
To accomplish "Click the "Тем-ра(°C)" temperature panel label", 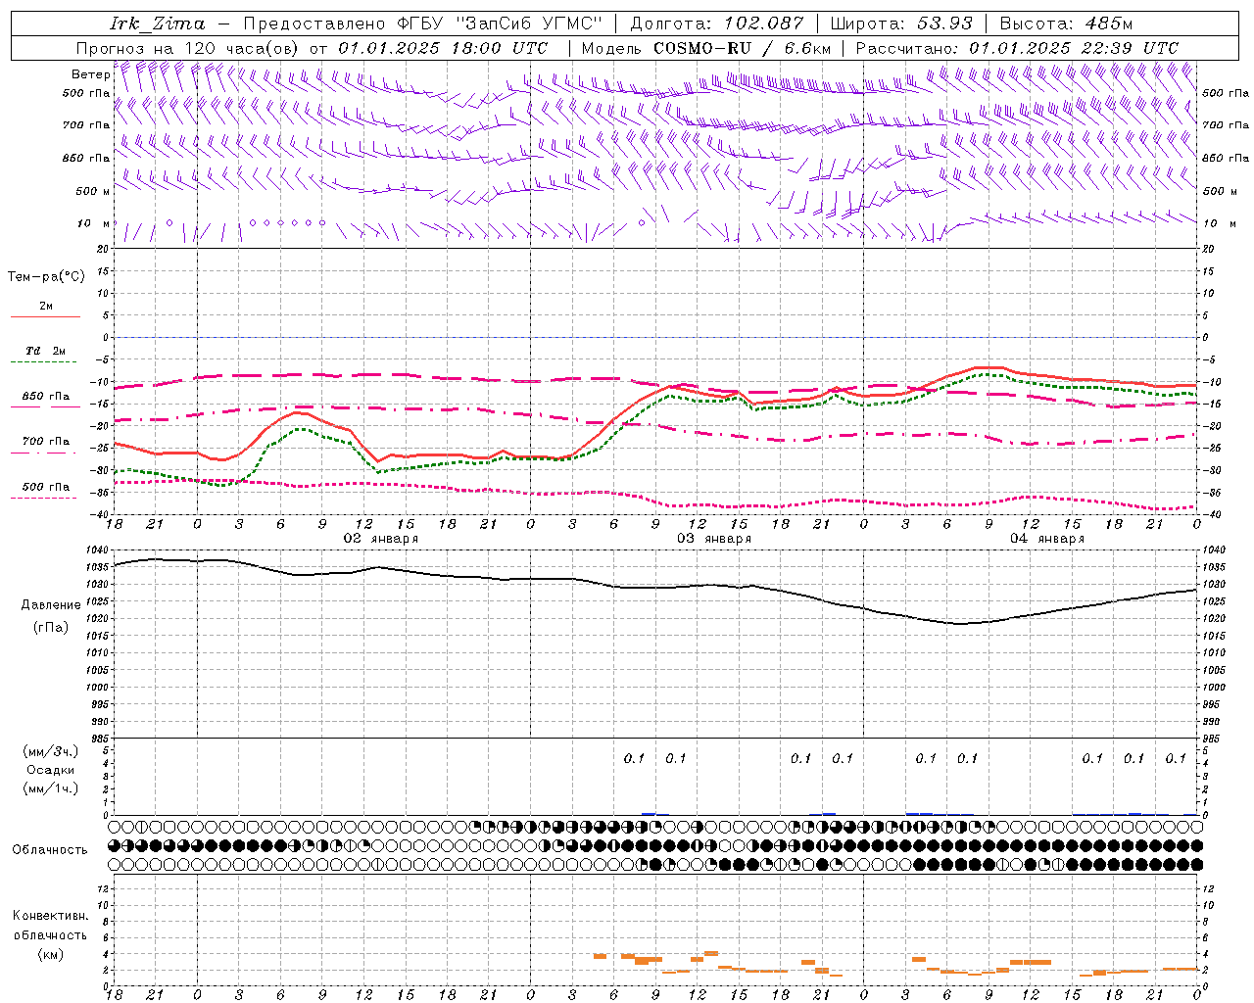I will tap(46, 277).
